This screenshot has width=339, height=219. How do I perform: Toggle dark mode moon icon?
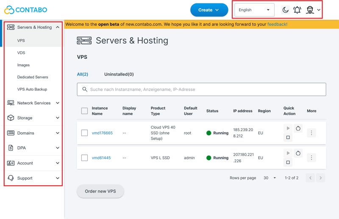(x=285, y=10)
